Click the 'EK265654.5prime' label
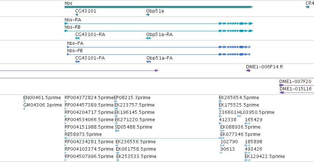The width and height of the screenshot is (314, 162). [x=239, y=98]
